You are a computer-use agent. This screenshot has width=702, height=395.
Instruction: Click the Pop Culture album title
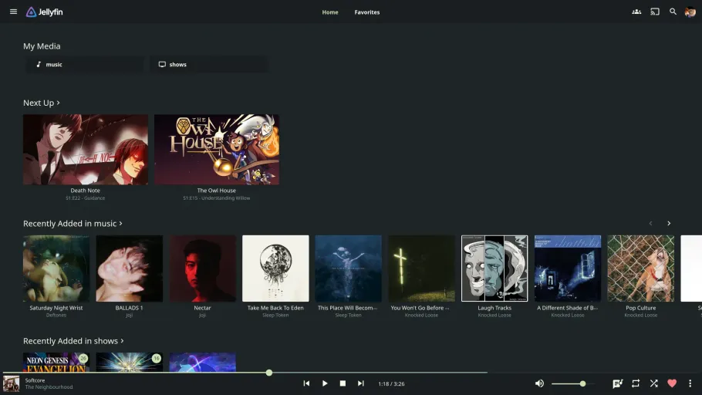(x=640, y=308)
